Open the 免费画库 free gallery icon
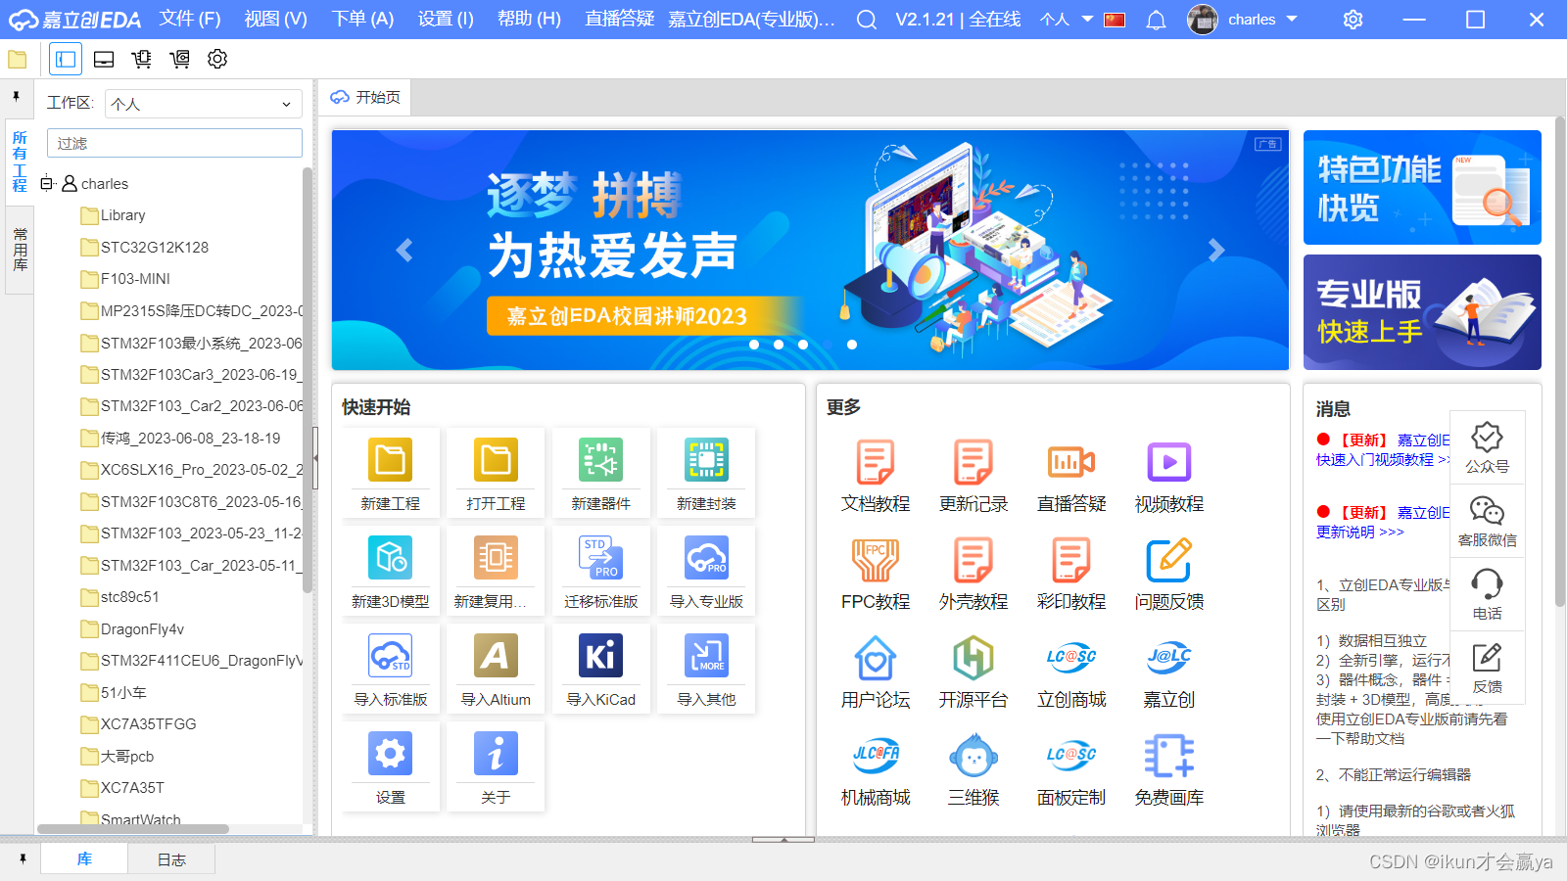1567x881 pixels. click(1169, 756)
